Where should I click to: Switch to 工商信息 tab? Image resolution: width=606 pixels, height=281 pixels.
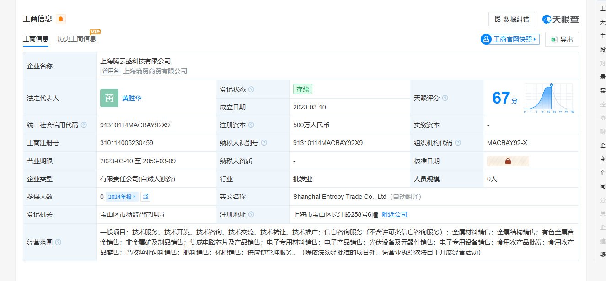pos(36,39)
